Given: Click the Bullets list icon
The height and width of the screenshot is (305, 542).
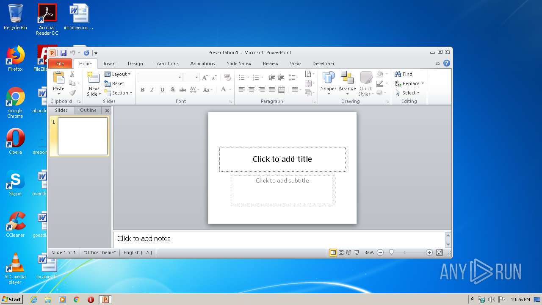Looking at the screenshot, I should tap(241, 78).
